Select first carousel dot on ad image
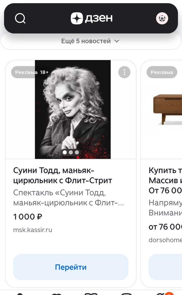The image size is (182, 295). (65, 152)
